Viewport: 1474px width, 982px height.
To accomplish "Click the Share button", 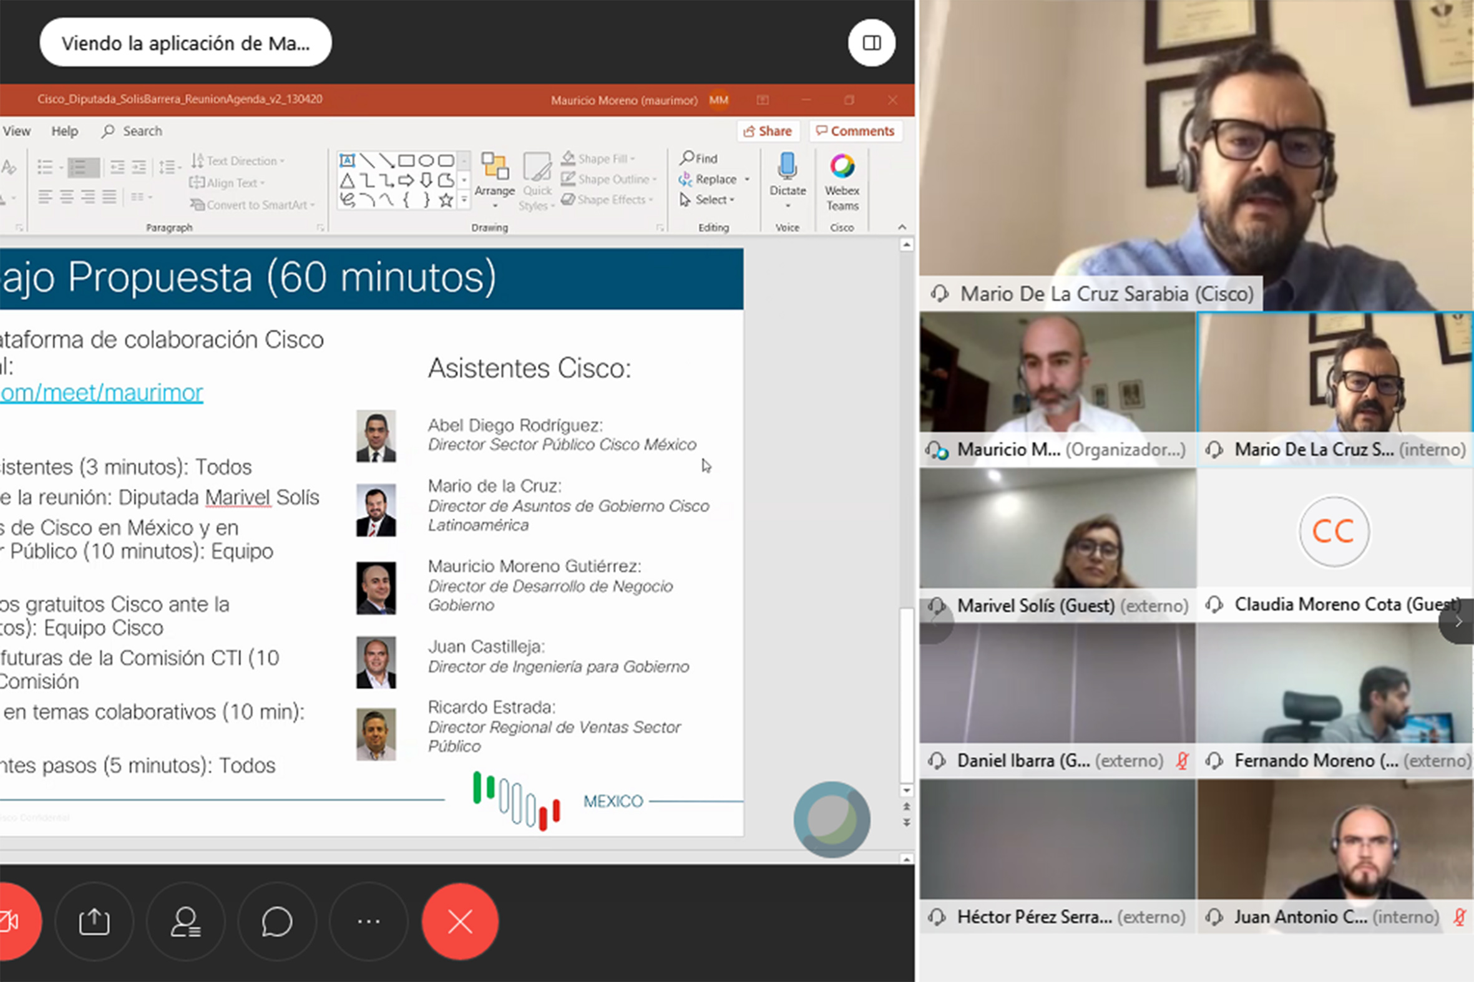I will point(768,131).
